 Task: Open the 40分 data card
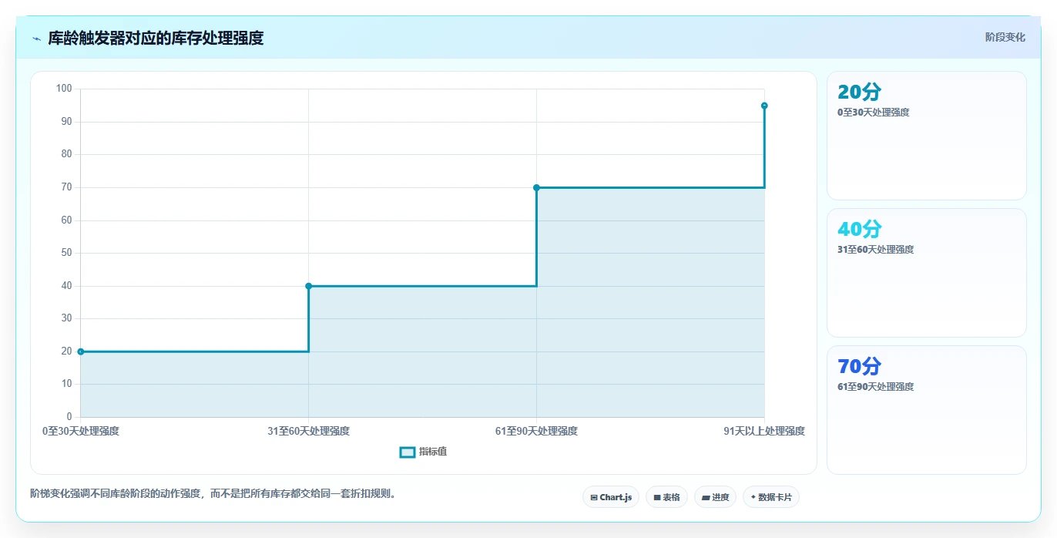point(926,273)
